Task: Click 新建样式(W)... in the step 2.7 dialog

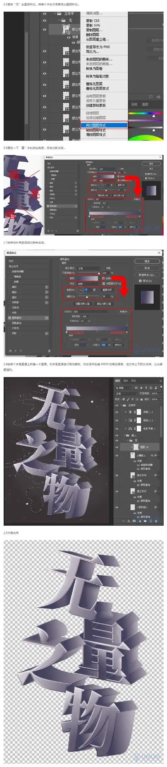Action: (148, 275)
